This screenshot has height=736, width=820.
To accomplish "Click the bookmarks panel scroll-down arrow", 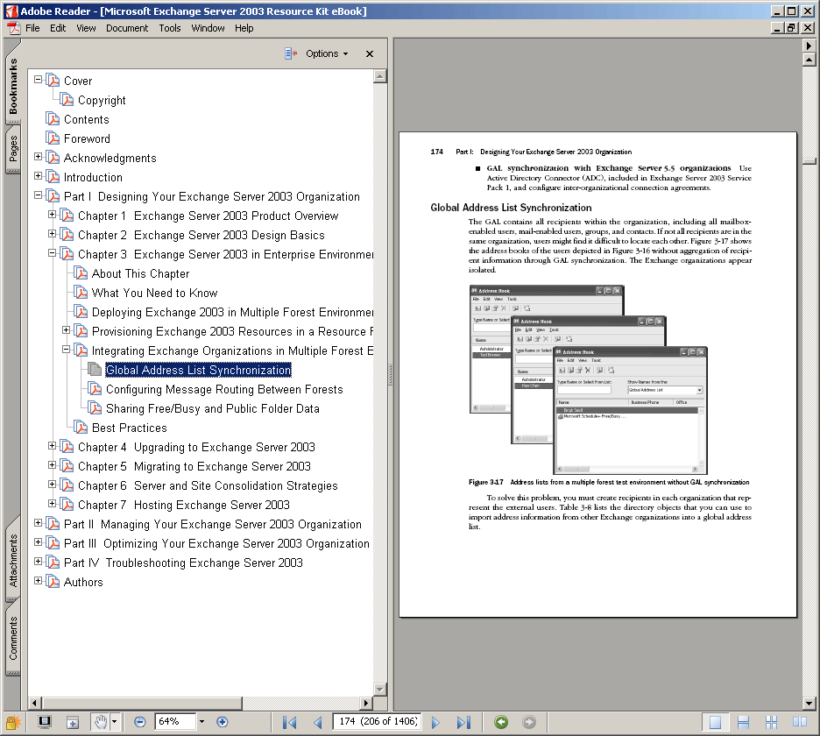I will 380,690.
